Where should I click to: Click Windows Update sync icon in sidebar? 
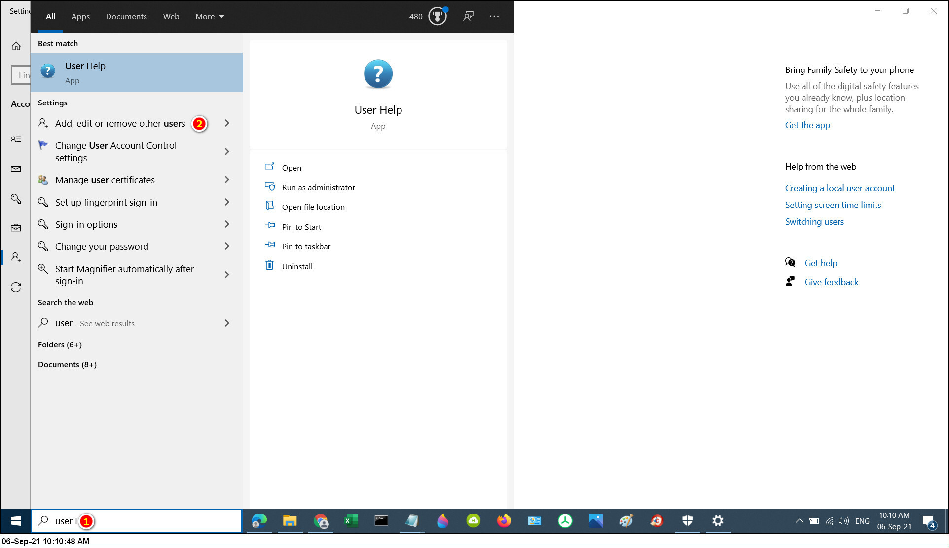(16, 287)
